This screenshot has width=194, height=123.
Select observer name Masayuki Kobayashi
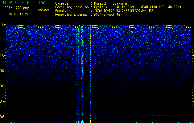111,3
